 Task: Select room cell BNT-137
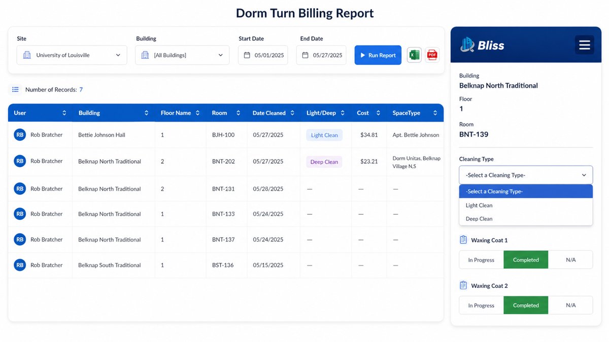point(223,240)
